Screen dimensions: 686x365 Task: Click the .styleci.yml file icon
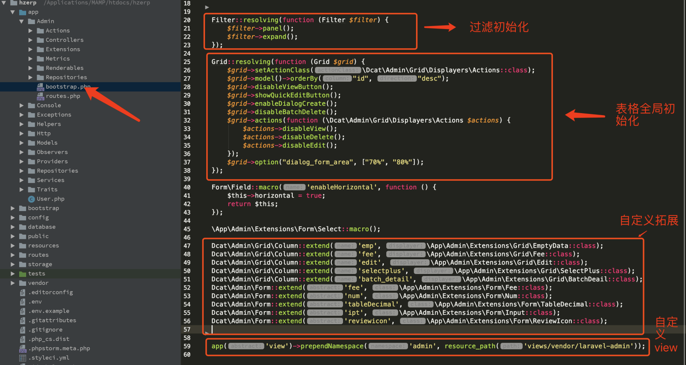point(22,358)
